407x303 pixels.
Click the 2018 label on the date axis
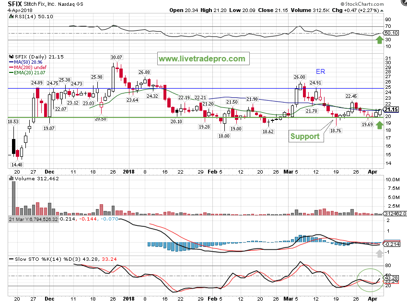tap(128, 171)
